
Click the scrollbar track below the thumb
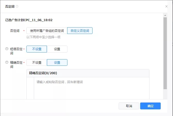tap(165, 94)
